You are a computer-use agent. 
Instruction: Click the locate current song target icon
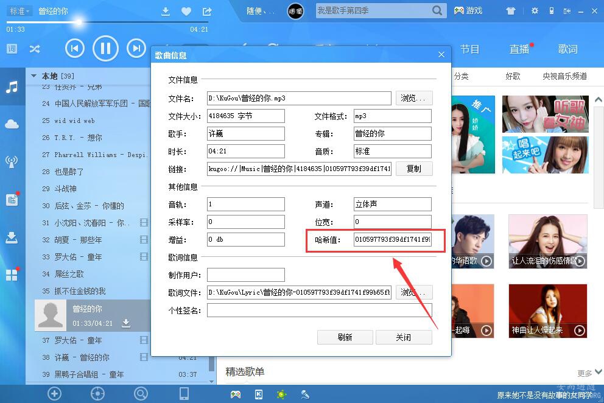[97, 394]
